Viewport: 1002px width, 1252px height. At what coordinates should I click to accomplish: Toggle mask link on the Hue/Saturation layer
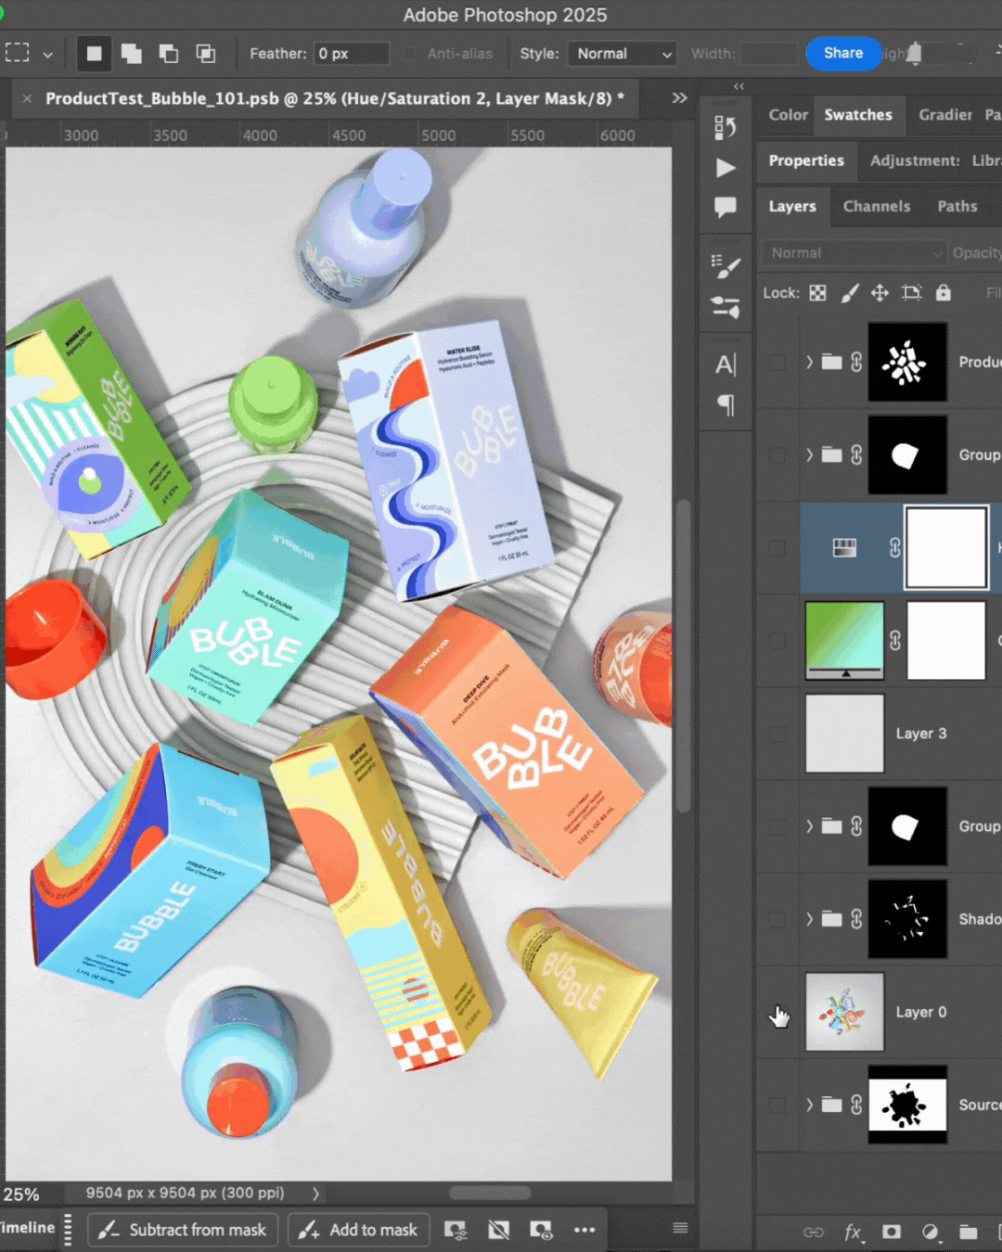click(x=894, y=547)
